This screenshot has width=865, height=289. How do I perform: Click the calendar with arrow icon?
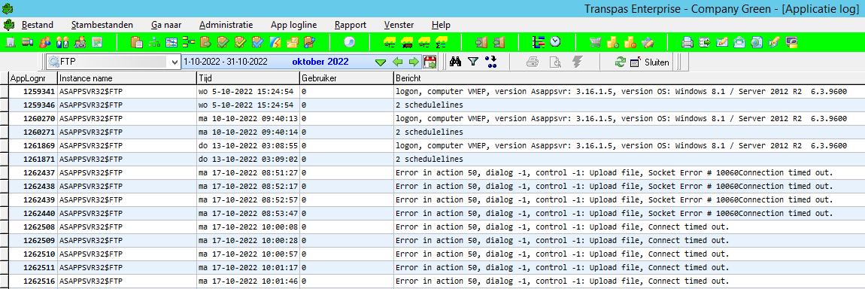[429, 62]
